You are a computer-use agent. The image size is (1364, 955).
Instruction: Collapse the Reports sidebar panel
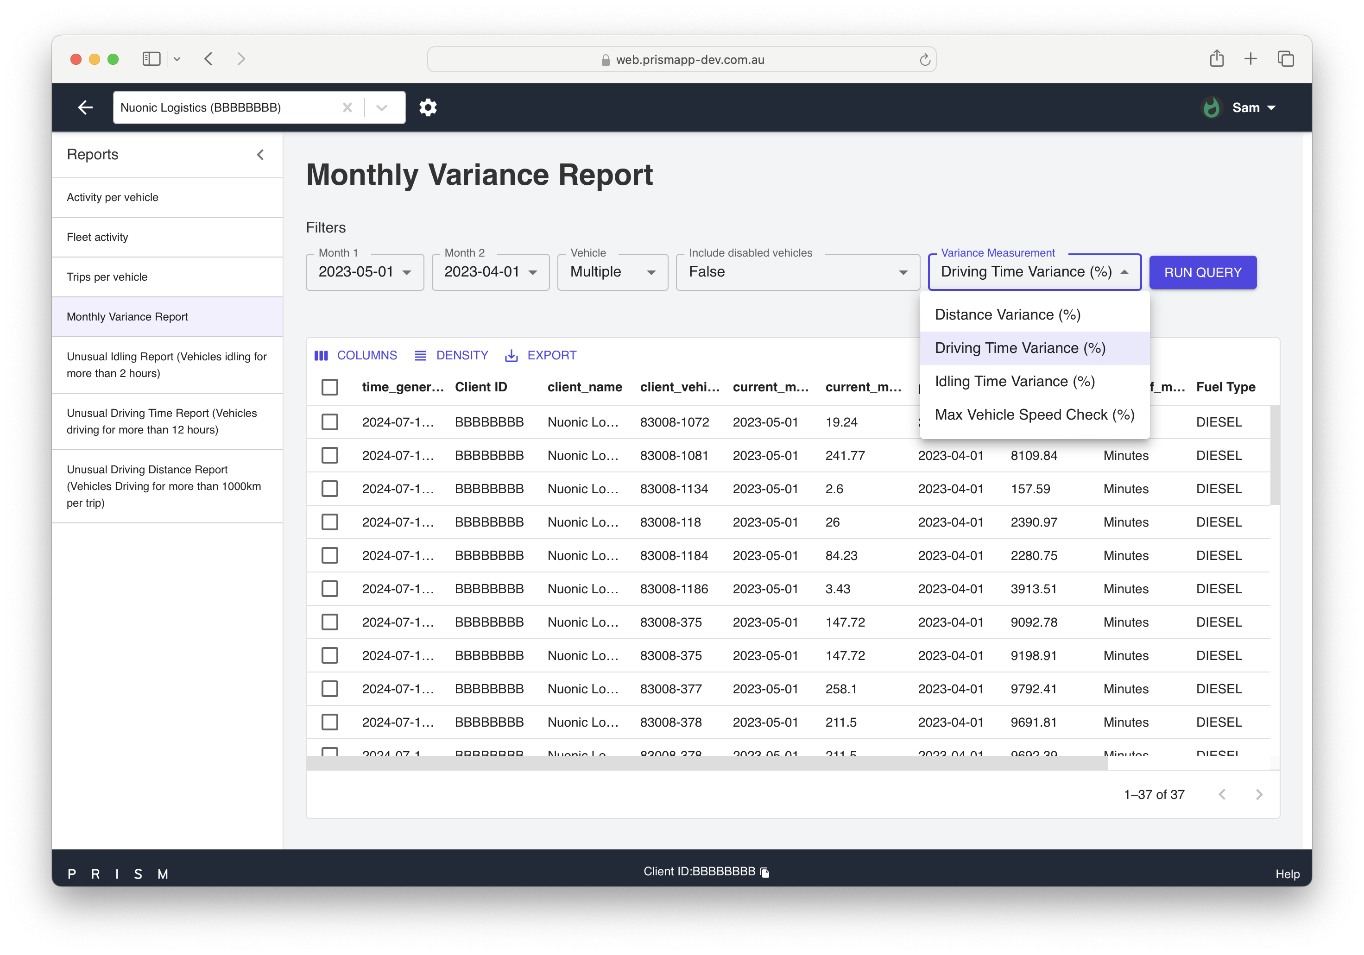260,155
